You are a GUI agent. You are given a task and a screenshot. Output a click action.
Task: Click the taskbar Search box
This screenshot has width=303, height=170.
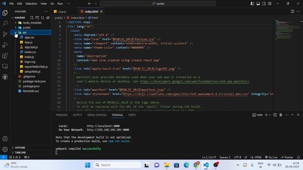click(x=117, y=165)
